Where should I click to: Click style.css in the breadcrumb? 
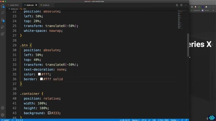coord(14,9)
